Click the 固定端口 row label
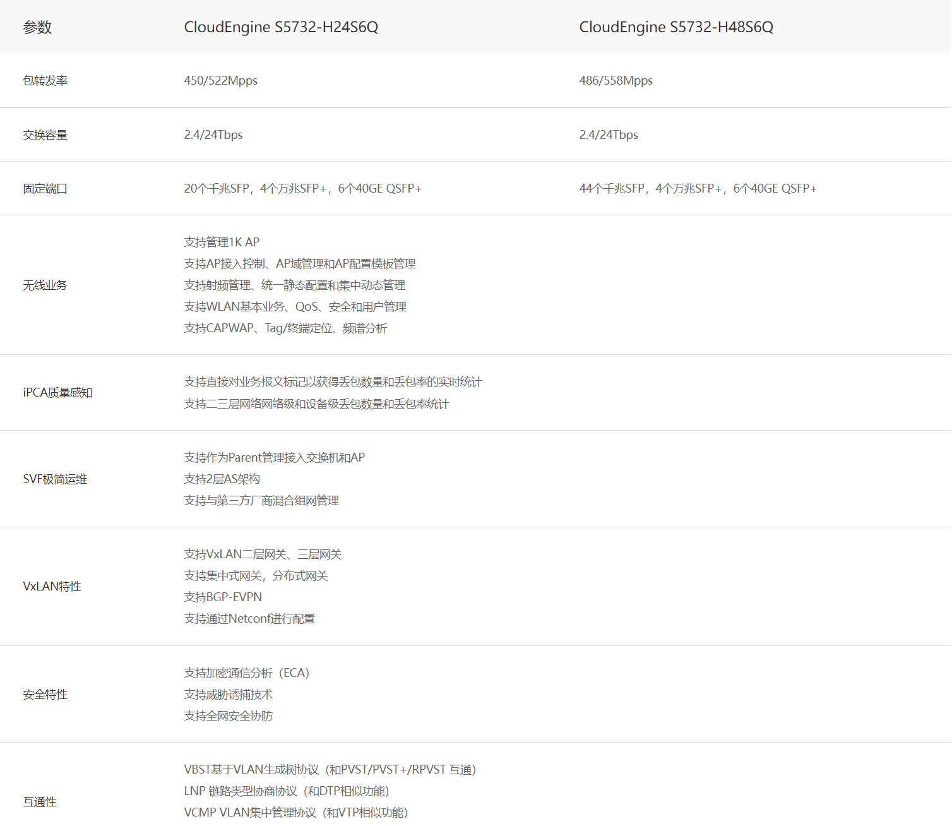Screen dimensions: 952x826 45,189
